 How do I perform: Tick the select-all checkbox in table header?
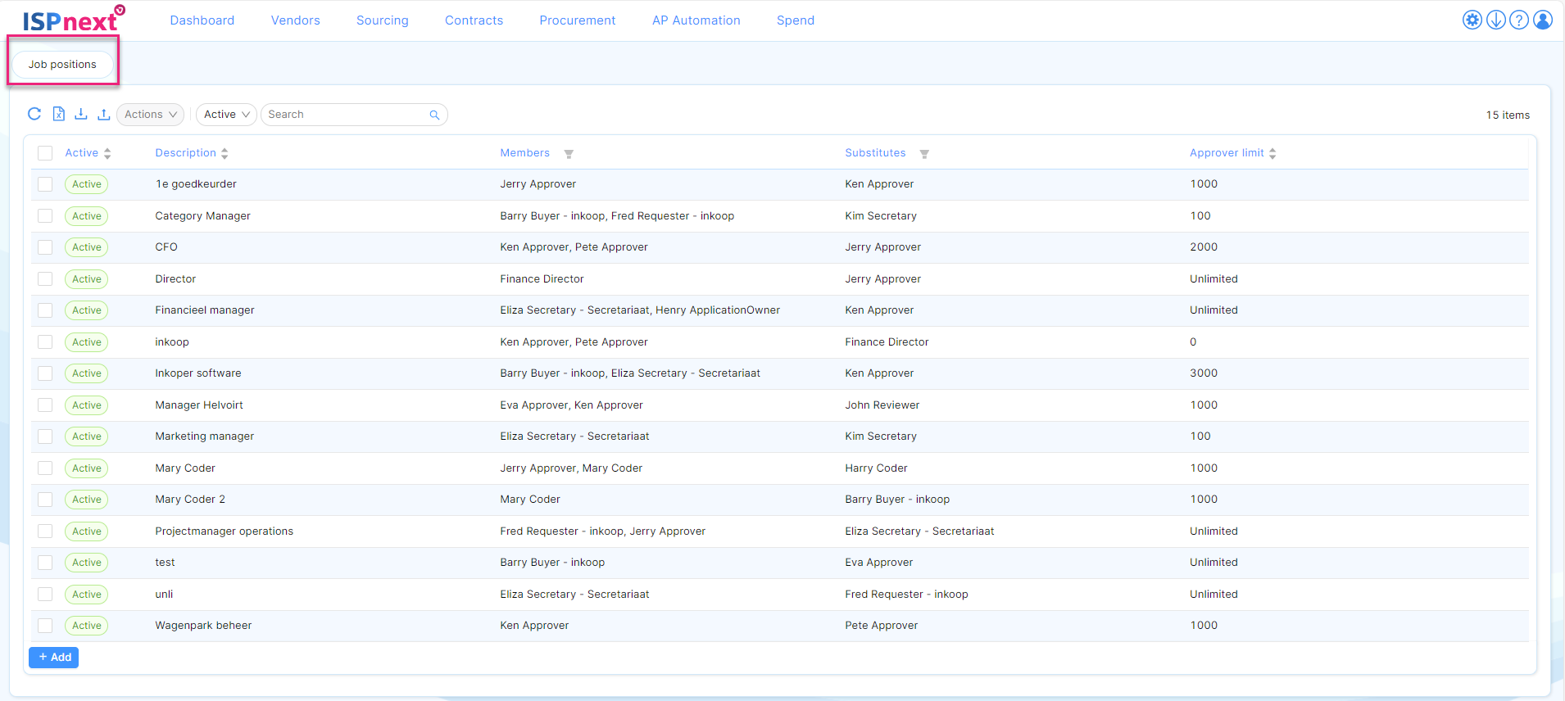point(45,153)
